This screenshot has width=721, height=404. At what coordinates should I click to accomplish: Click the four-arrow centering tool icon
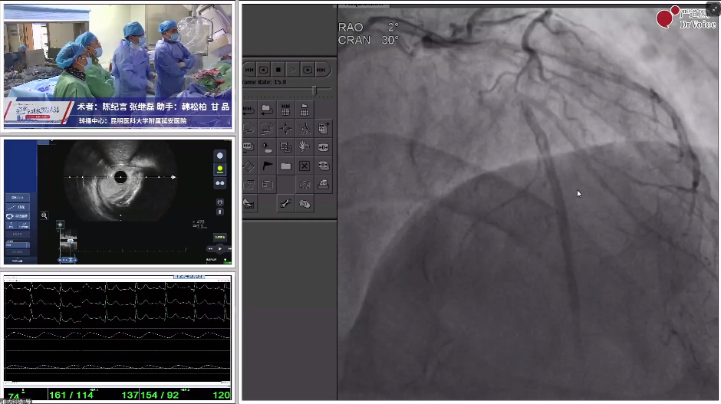[x=285, y=128]
